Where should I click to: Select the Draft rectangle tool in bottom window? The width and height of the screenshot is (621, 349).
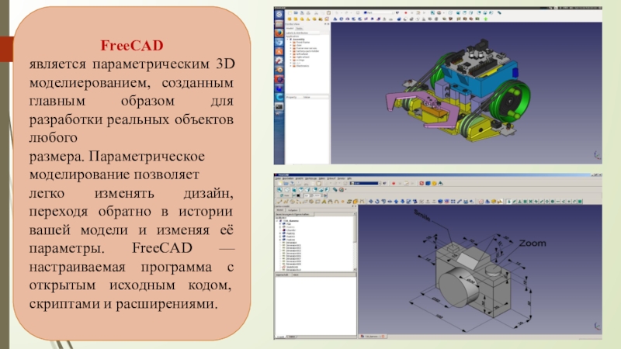318,202
